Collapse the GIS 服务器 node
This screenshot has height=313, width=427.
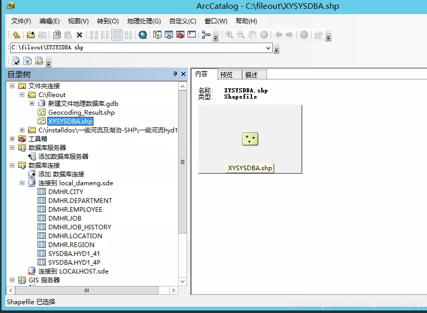[12, 280]
